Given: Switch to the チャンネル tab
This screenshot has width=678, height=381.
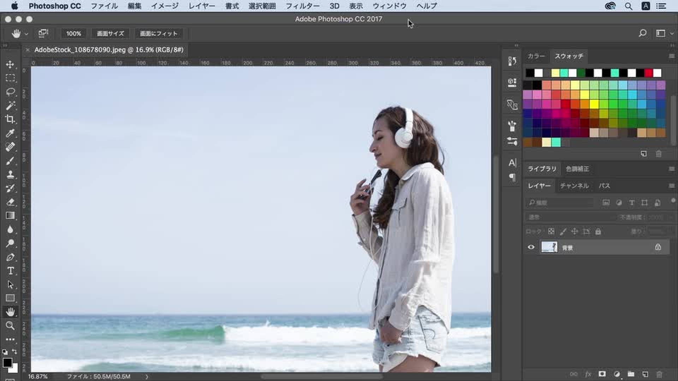Looking at the screenshot, I should coord(574,186).
